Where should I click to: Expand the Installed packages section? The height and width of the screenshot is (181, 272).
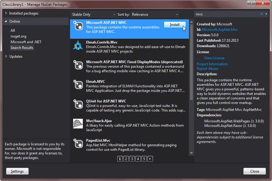pyautogui.click(x=6, y=13)
